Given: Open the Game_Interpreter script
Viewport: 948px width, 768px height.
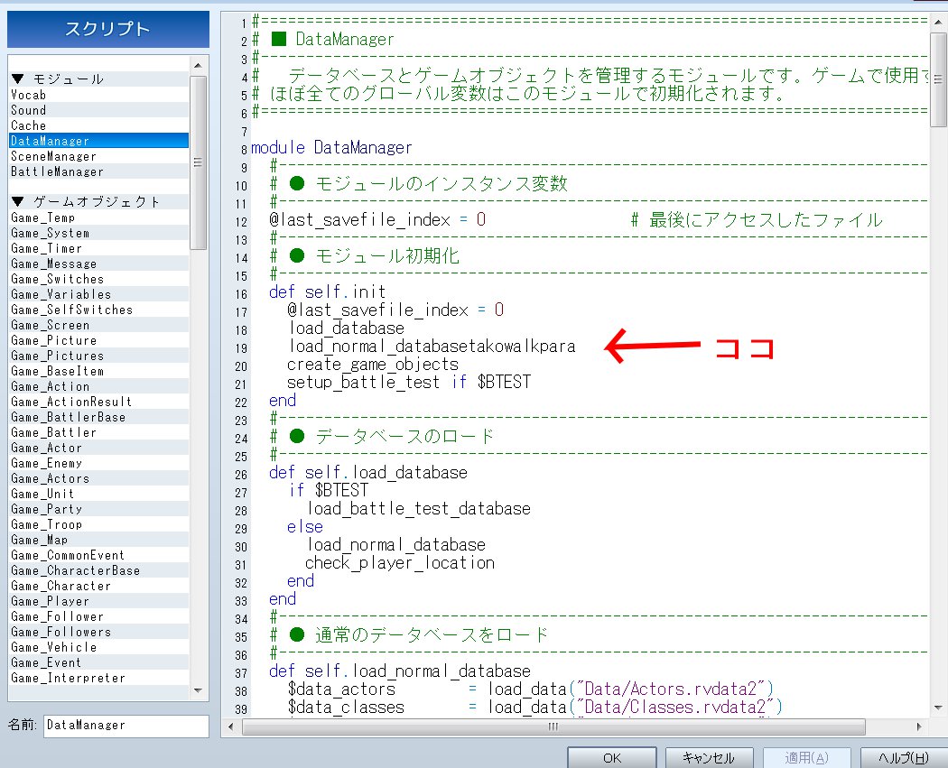Looking at the screenshot, I should [x=68, y=678].
